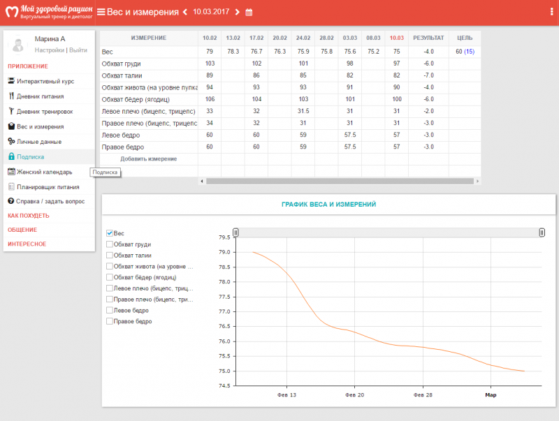
Task: Open the hamburger menu icon
Action: [101, 12]
